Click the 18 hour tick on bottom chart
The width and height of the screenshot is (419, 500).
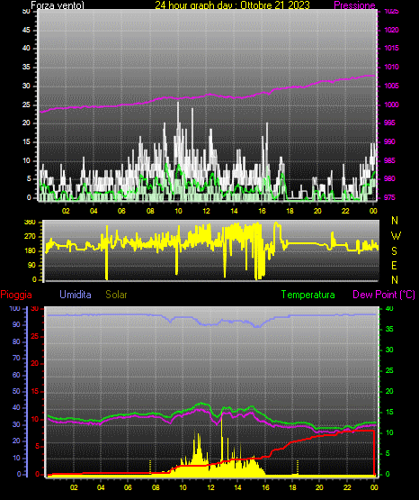pos(292,487)
